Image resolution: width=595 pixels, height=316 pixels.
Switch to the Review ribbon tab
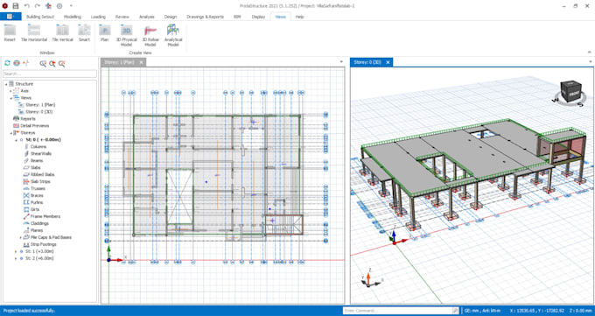click(122, 17)
